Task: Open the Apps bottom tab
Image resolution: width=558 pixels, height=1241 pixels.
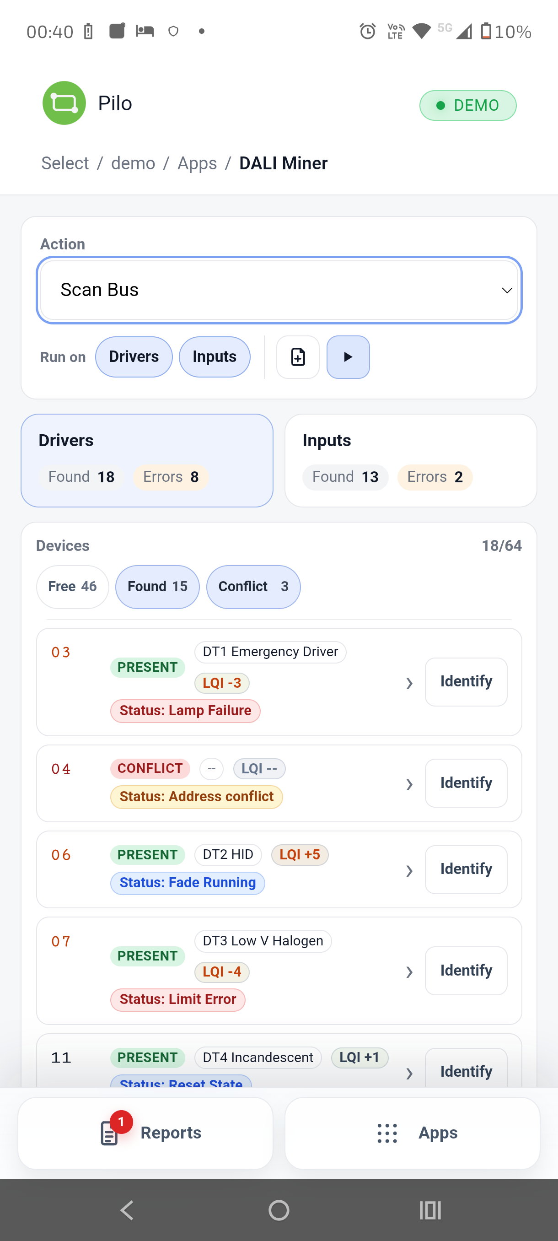Action: pyautogui.click(x=413, y=1133)
